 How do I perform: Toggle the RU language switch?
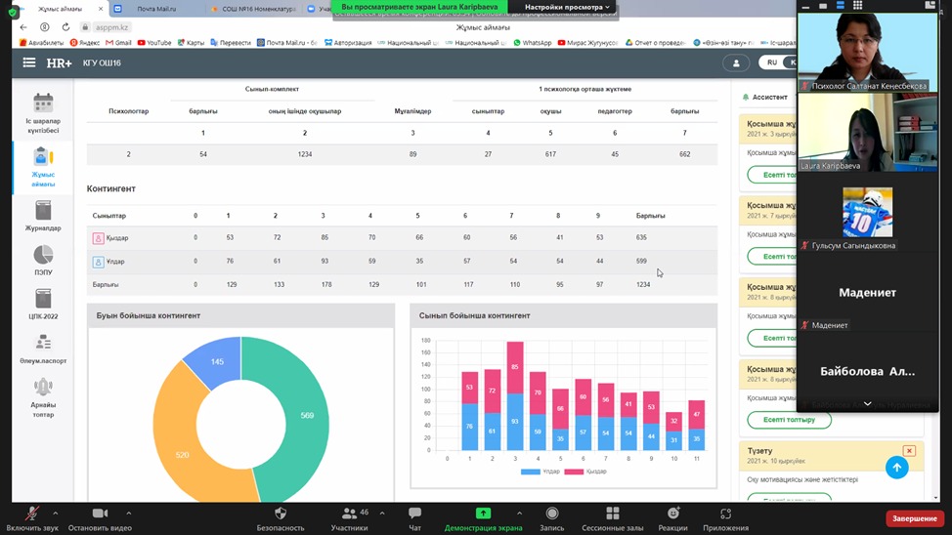pyautogui.click(x=772, y=62)
